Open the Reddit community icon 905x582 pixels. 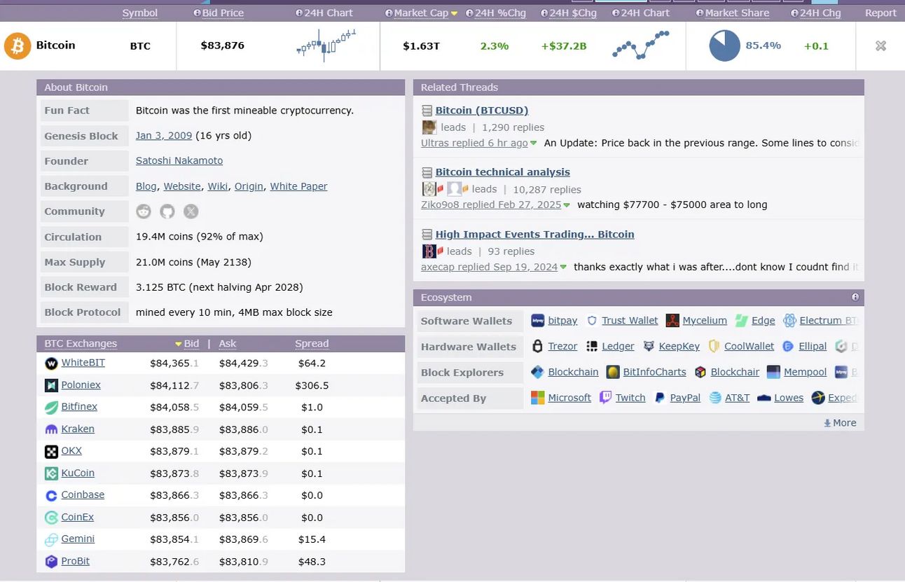[x=144, y=212]
